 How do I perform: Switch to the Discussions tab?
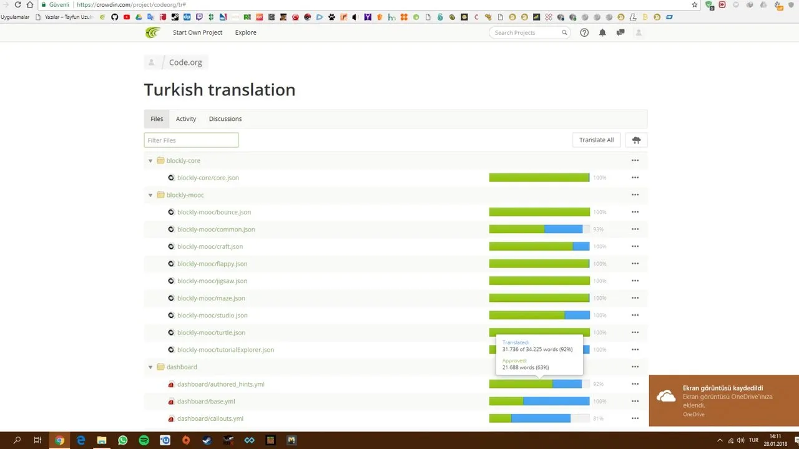click(225, 119)
